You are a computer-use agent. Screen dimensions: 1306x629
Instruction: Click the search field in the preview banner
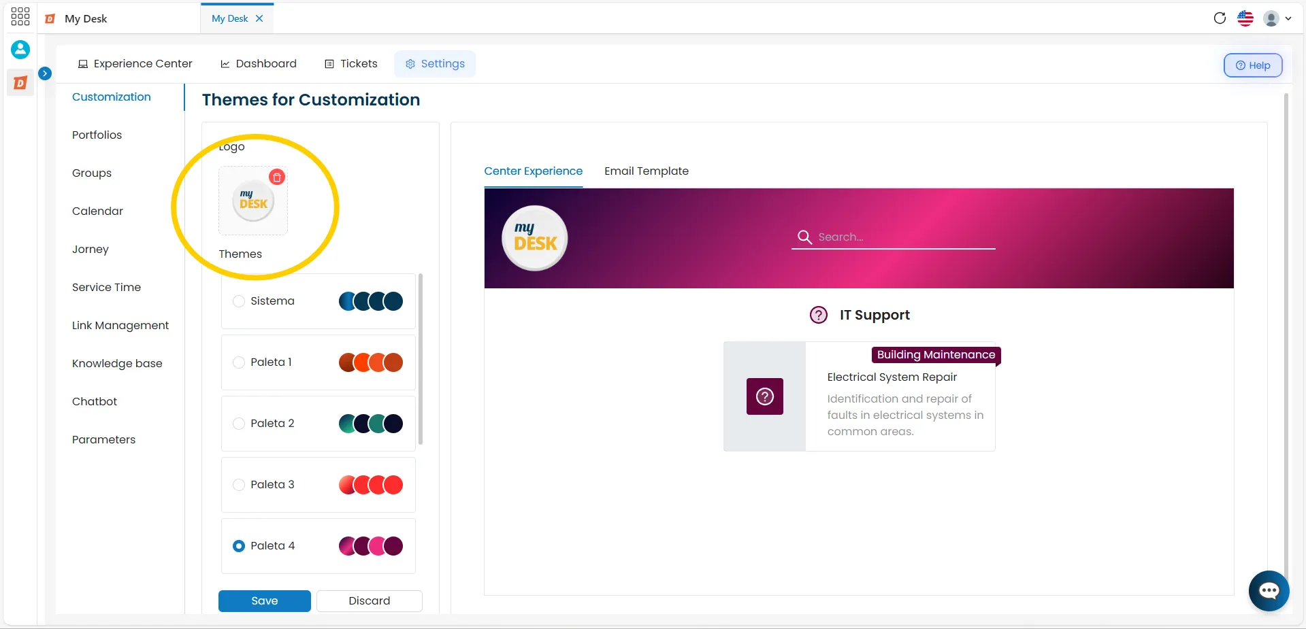pos(893,237)
